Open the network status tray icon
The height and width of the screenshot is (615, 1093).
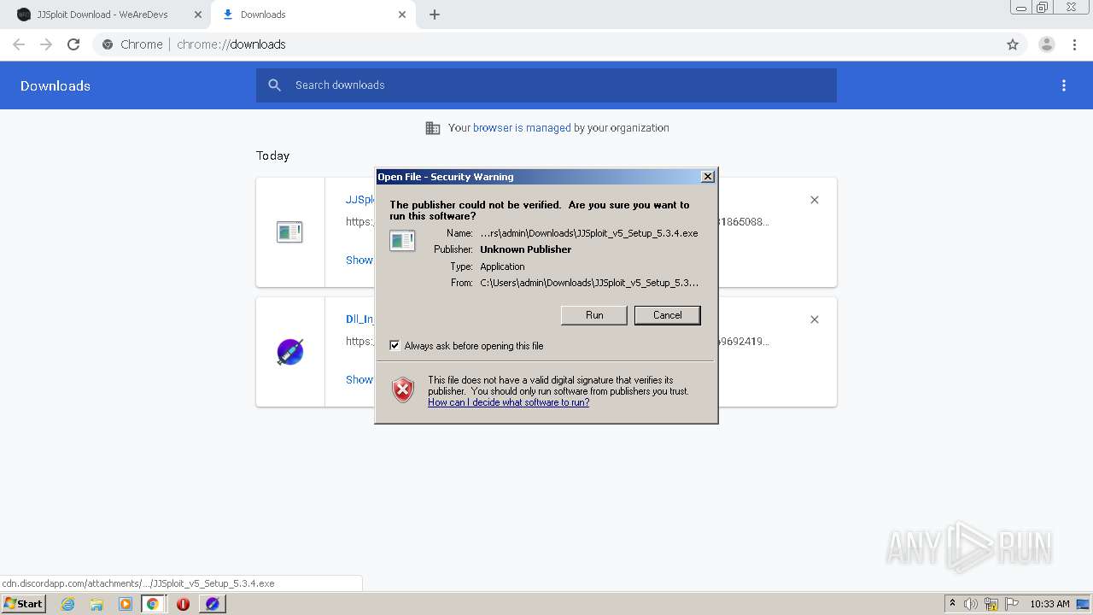coord(991,604)
